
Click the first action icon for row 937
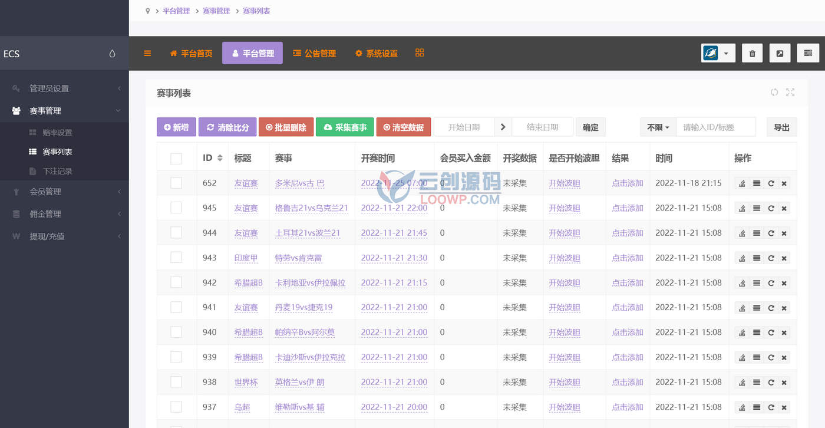tap(742, 407)
